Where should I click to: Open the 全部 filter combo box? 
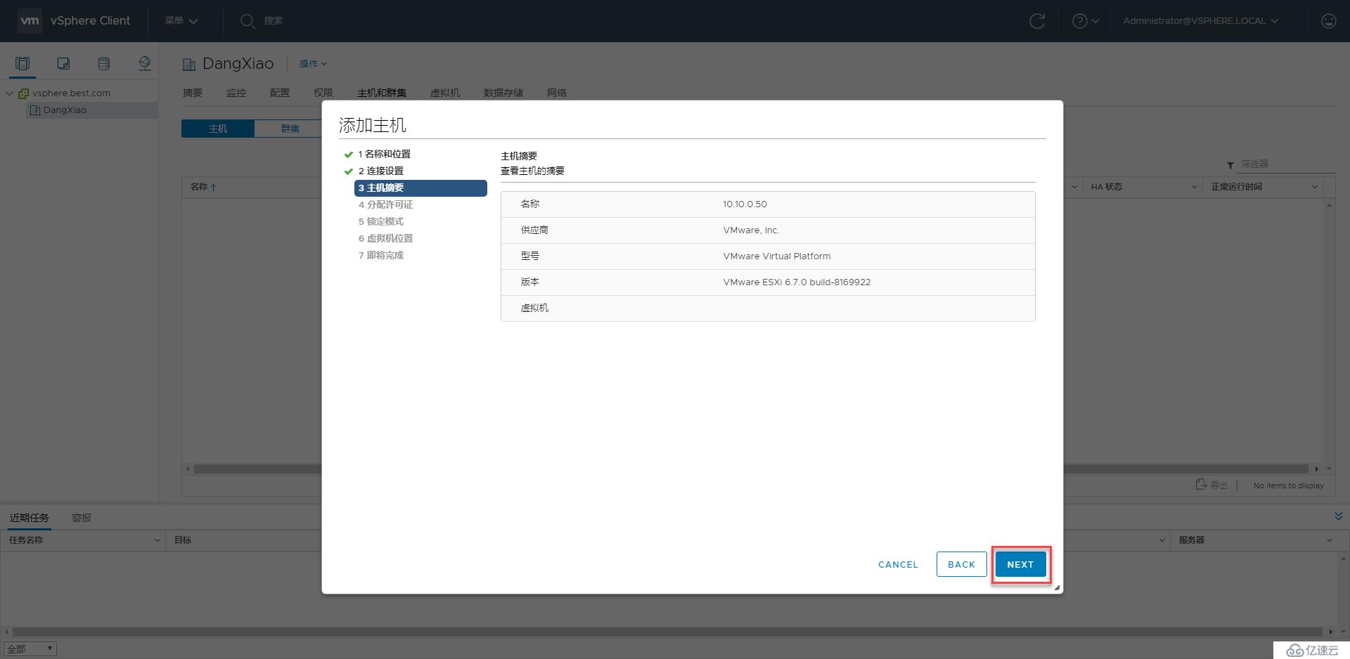pyautogui.click(x=30, y=649)
